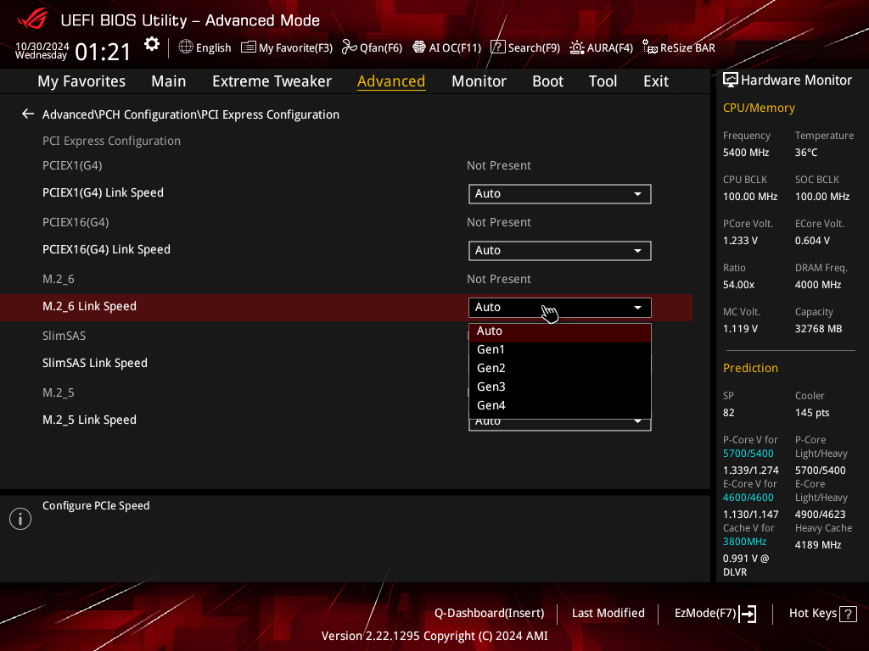Select the PCIEX16(G4) Link Speed row label
The width and height of the screenshot is (869, 651).
pos(106,250)
